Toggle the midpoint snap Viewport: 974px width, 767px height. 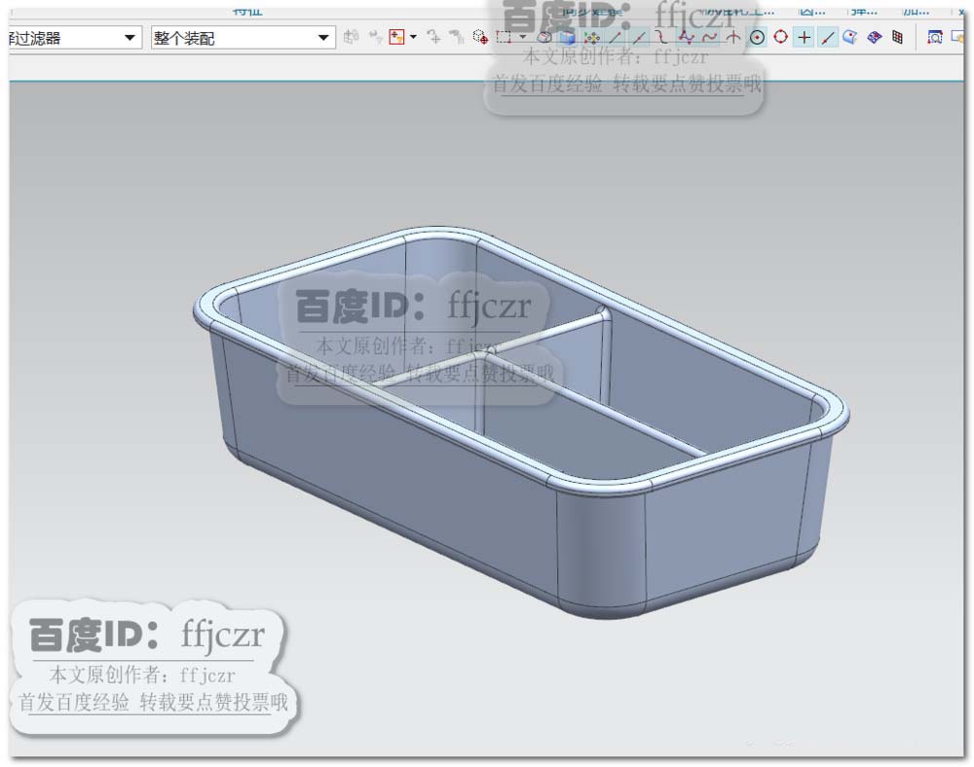tap(639, 38)
